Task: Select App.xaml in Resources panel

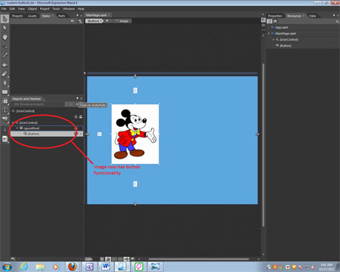Action: coord(282,27)
